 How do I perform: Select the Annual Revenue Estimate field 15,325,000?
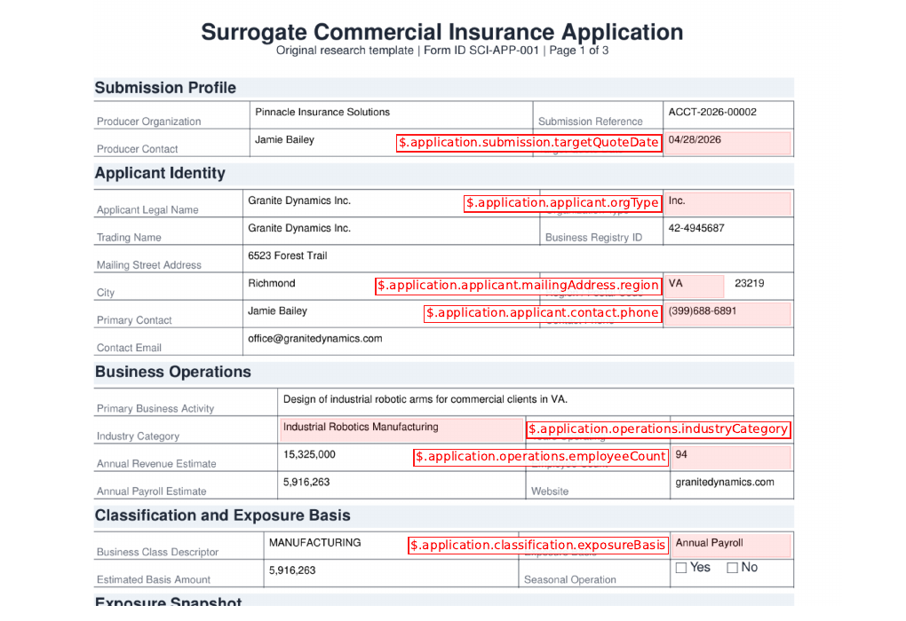[x=401, y=458]
